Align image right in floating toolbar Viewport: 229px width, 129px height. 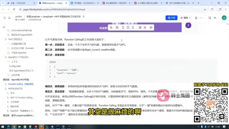coord(133,28)
